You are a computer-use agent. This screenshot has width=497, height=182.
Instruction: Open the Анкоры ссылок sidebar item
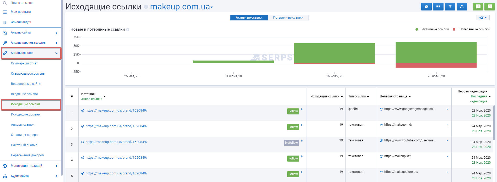point(23,125)
